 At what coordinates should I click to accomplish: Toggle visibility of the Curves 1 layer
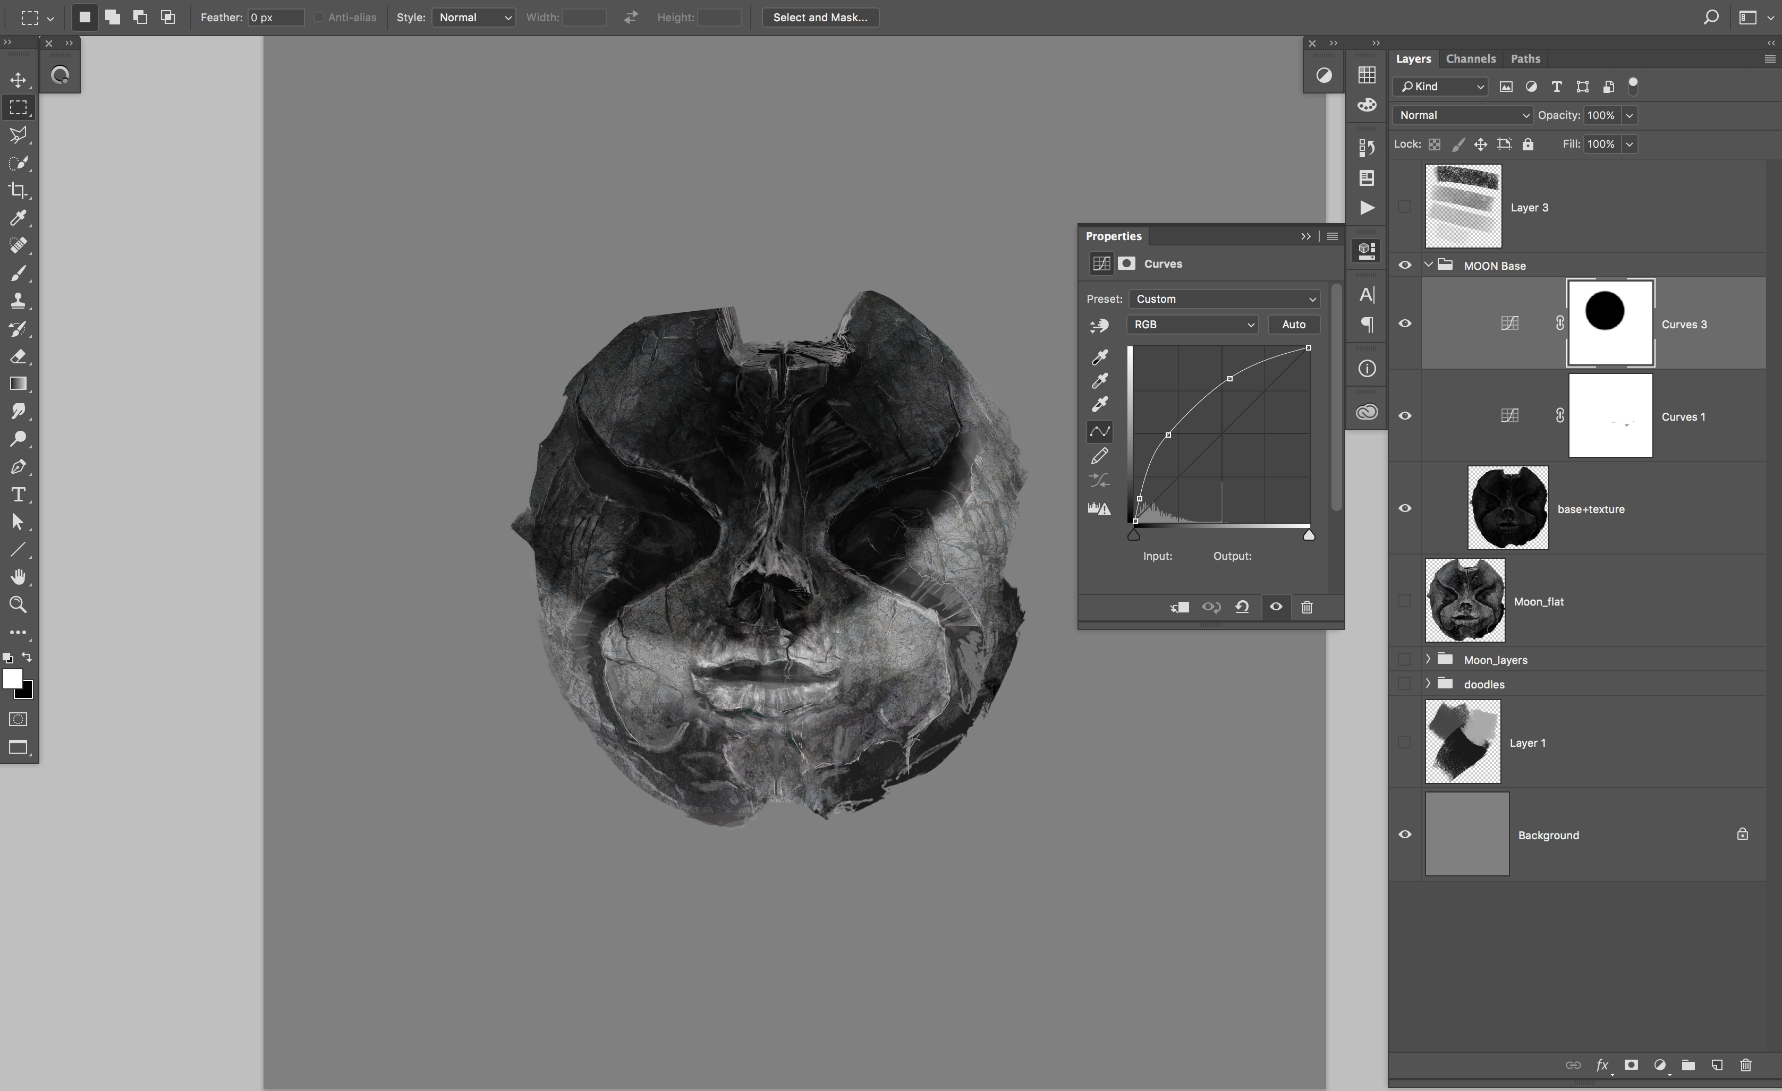point(1404,416)
